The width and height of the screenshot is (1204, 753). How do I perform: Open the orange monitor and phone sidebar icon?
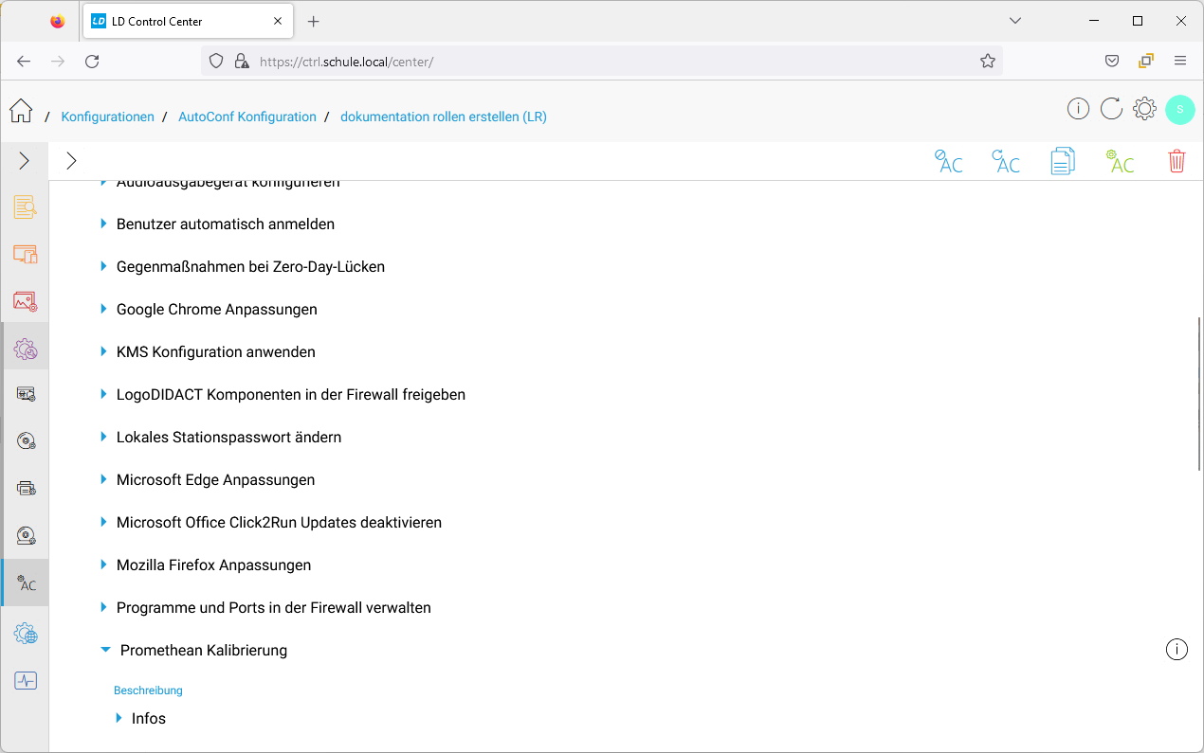pos(26,254)
